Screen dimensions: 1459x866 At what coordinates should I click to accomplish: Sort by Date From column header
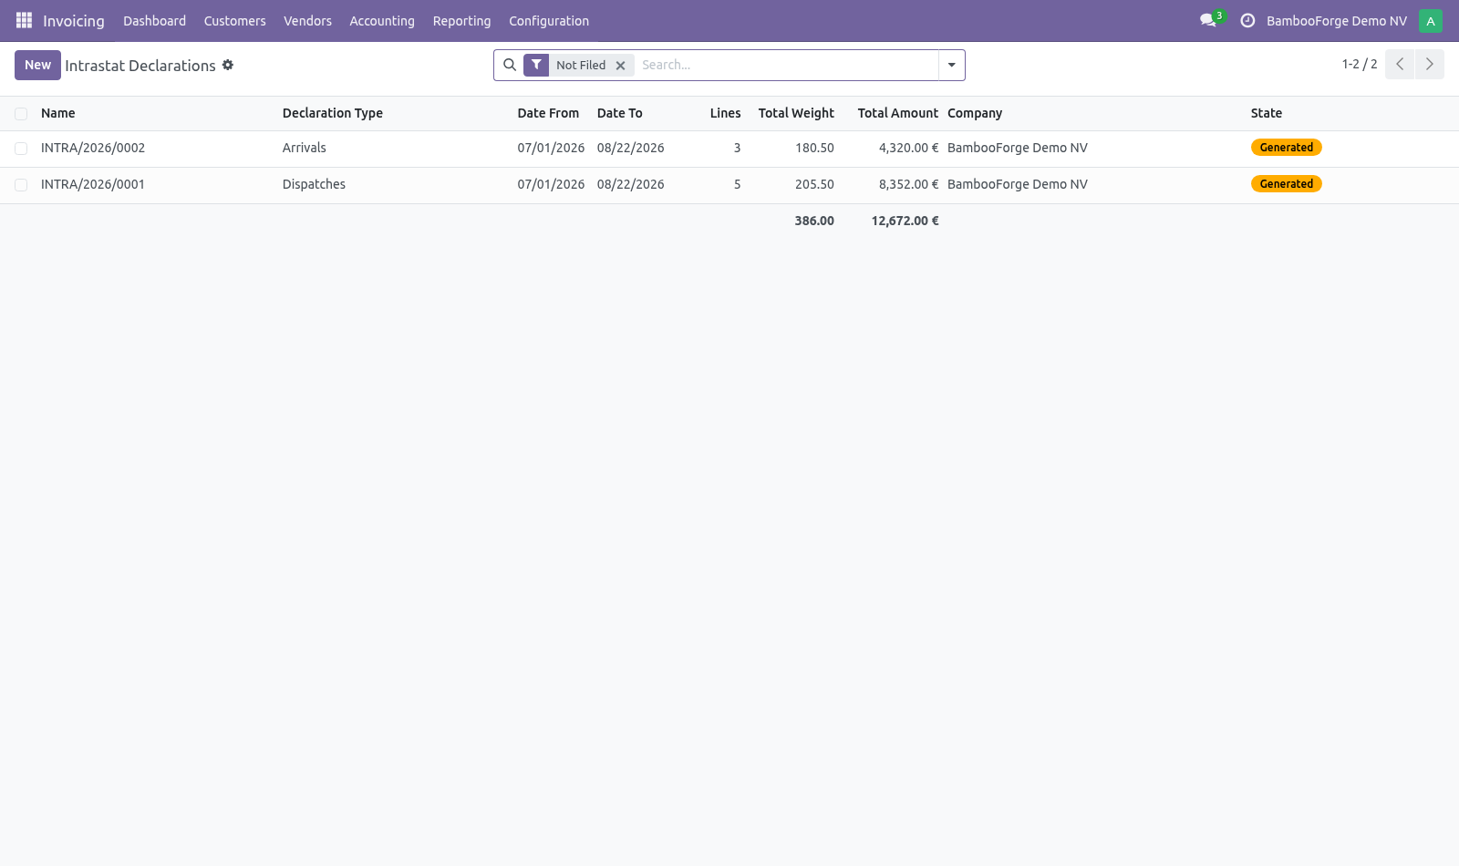(548, 113)
